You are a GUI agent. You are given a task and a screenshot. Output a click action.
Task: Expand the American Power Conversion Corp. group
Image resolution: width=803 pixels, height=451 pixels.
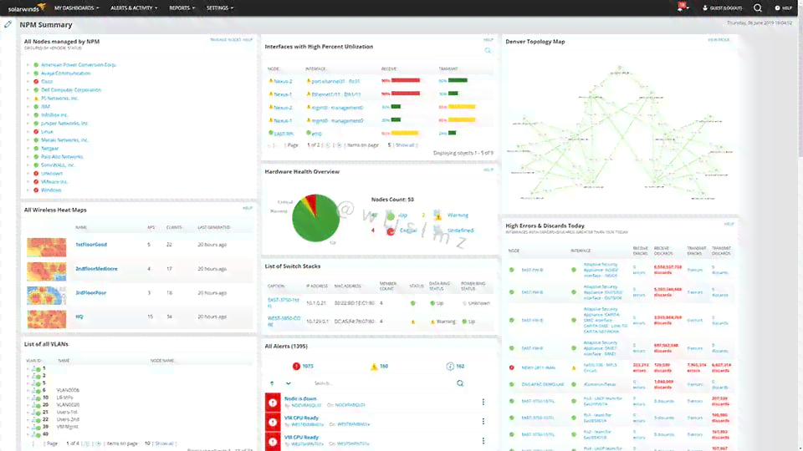[x=28, y=65]
